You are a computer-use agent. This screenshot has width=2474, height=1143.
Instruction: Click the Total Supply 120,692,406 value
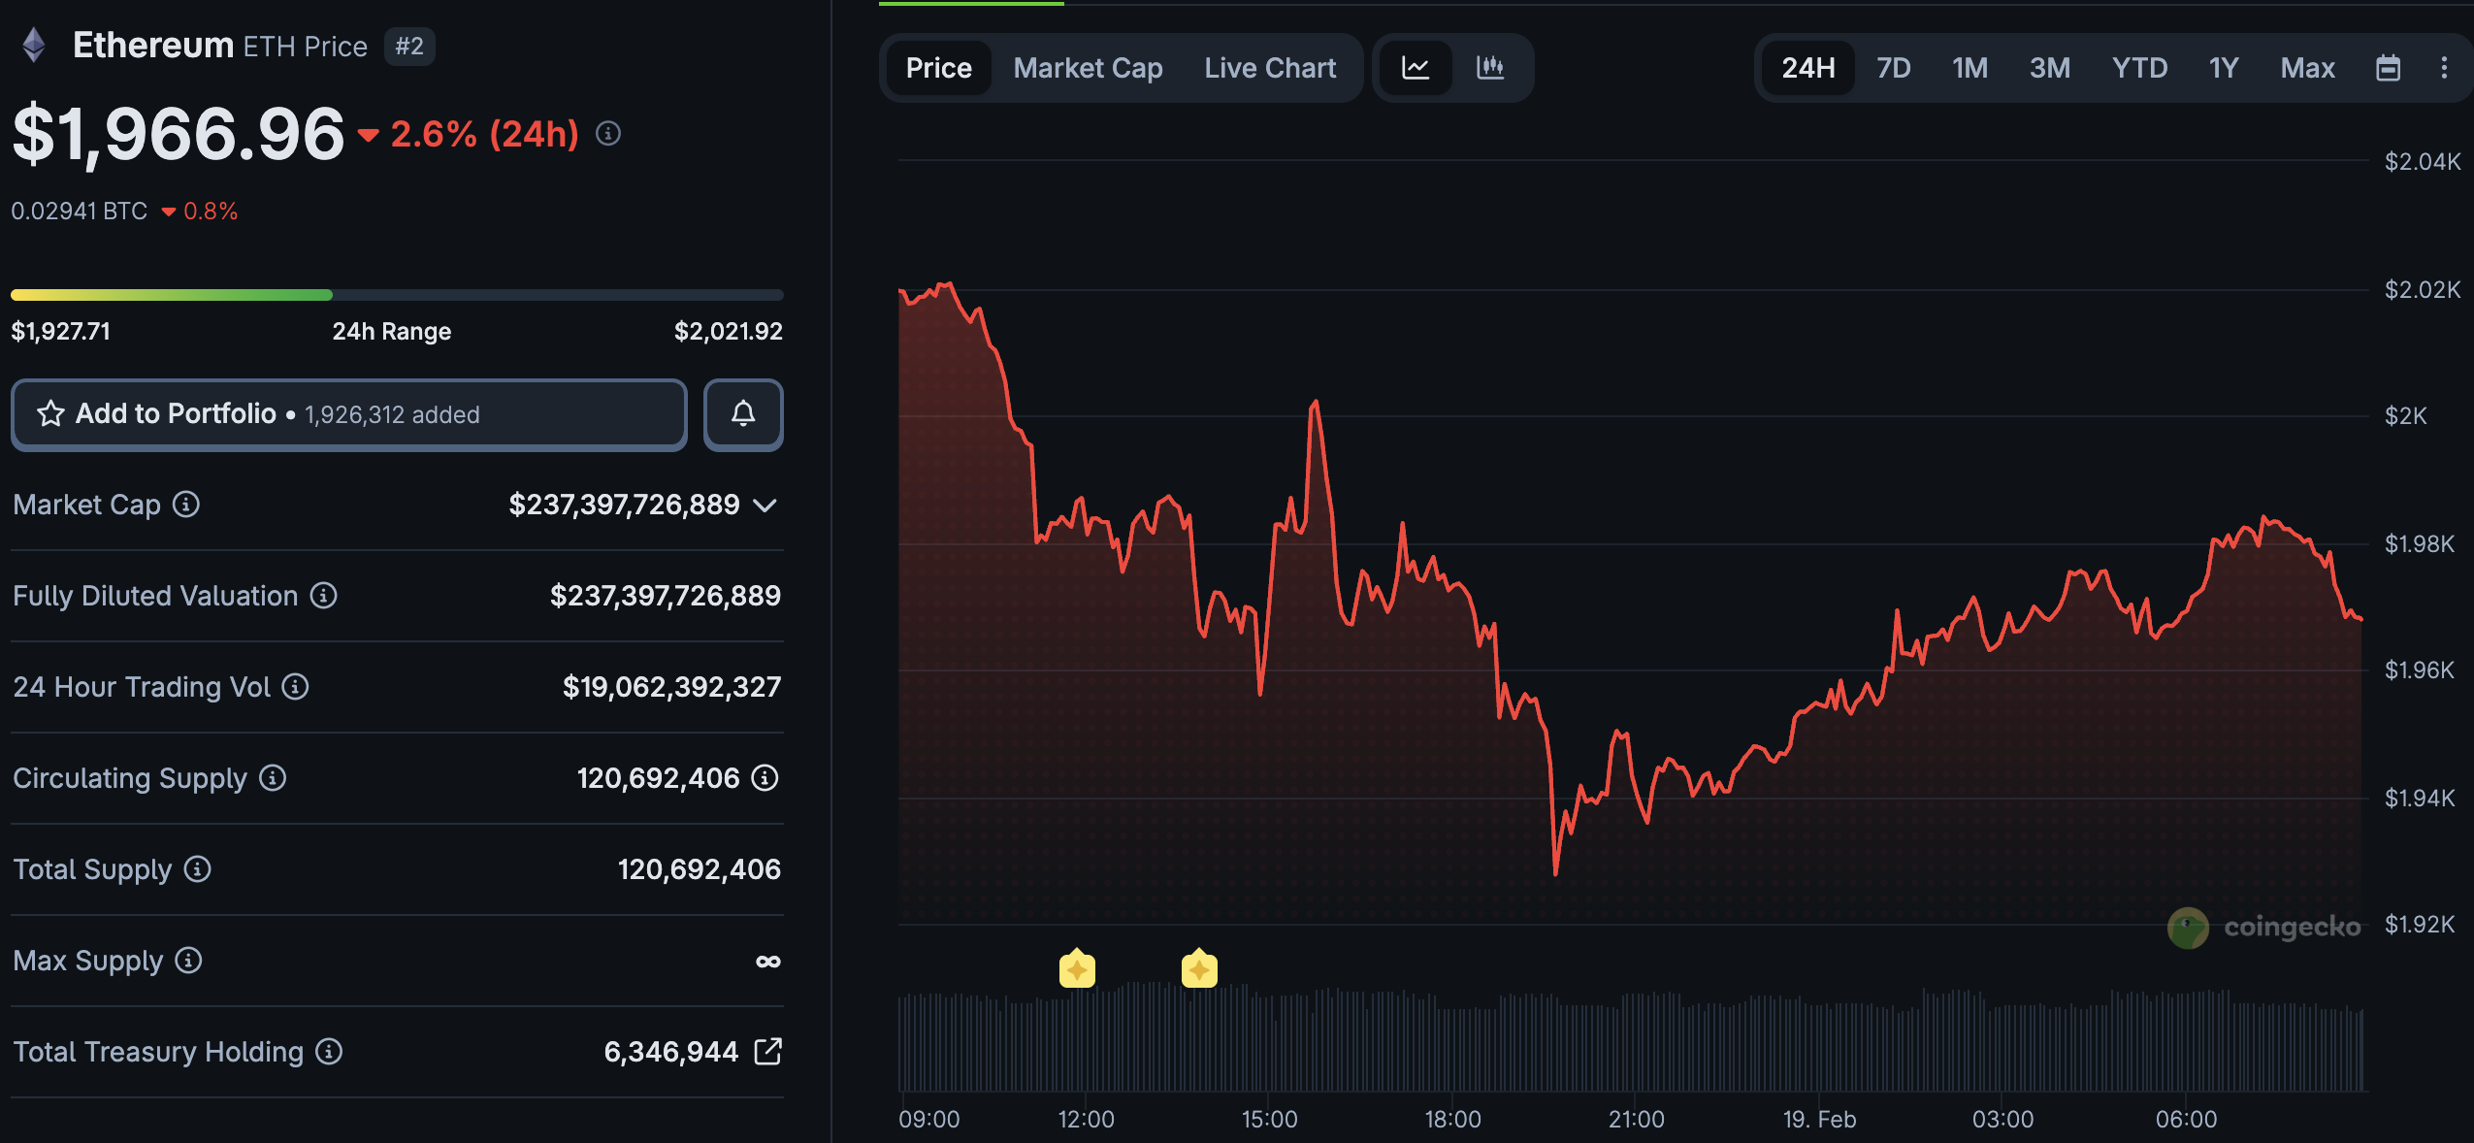coord(700,869)
